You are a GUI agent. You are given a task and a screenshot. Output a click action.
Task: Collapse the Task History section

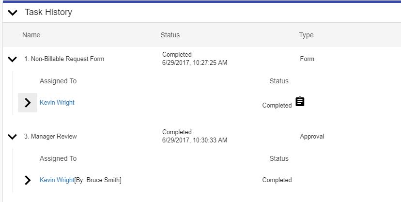(13, 12)
